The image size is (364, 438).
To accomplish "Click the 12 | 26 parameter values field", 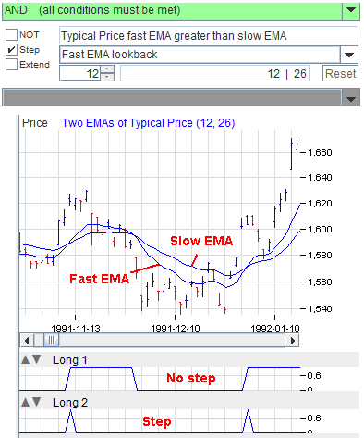I will [x=215, y=73].
